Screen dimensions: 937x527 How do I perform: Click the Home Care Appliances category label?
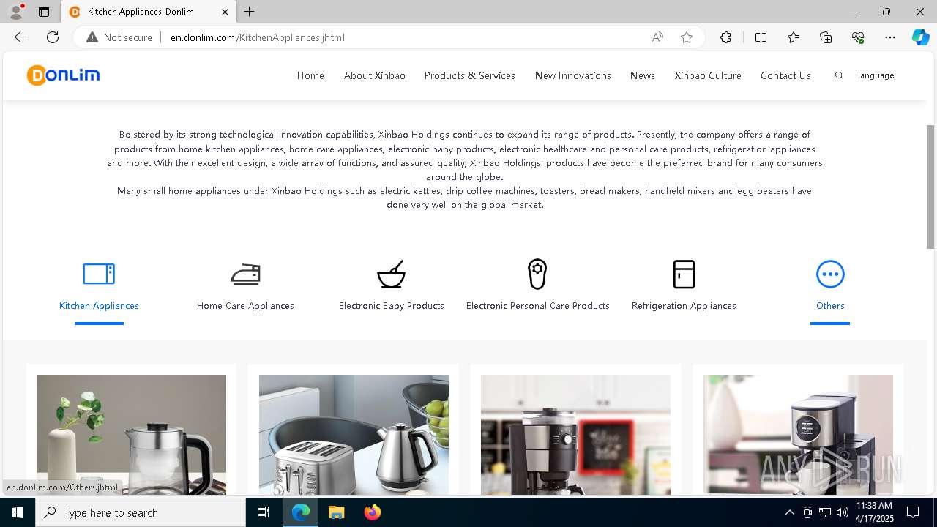245,305
